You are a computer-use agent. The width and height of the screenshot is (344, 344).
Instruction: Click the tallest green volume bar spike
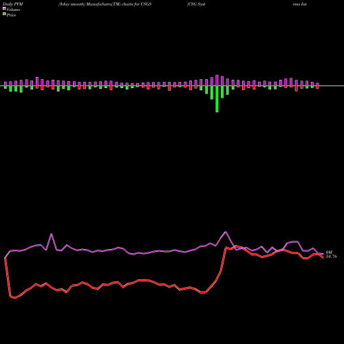pyautogui.click(x=217, y=99)
